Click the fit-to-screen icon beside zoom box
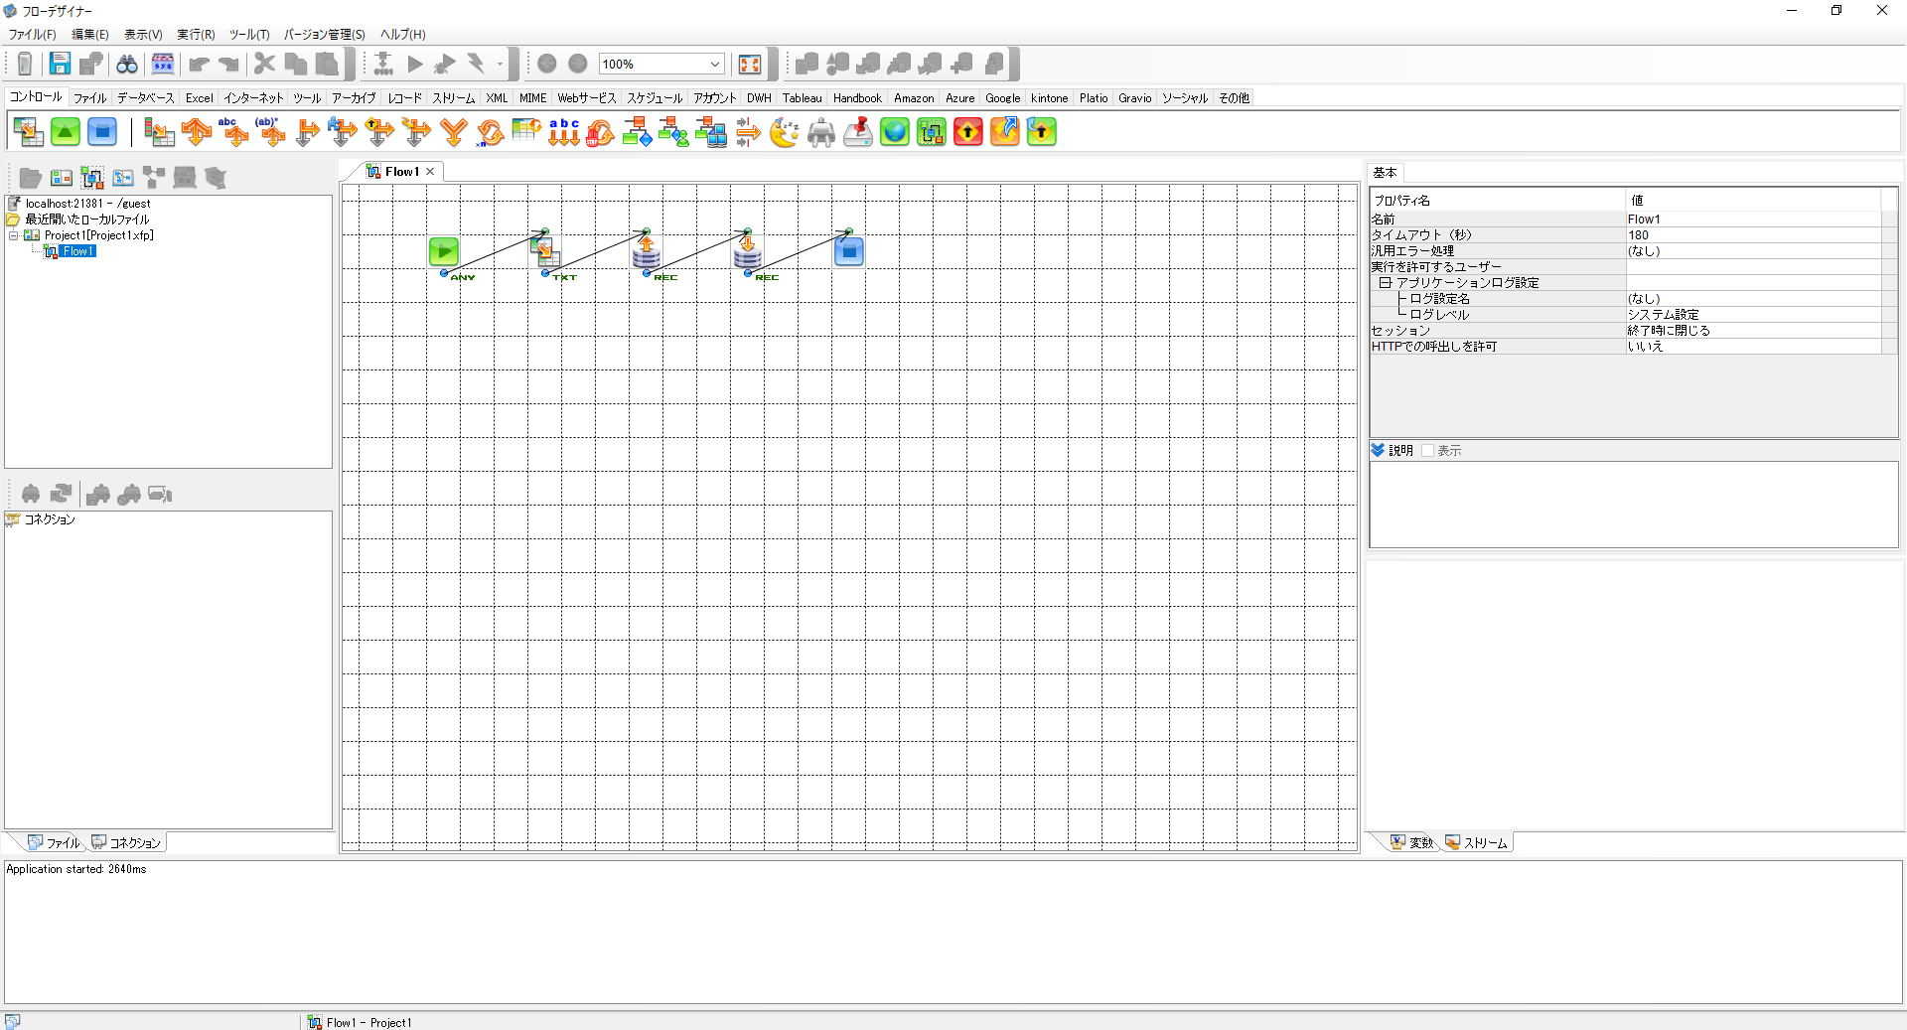The width and height of the screenshot is (1907, 1030). [750, 65]
